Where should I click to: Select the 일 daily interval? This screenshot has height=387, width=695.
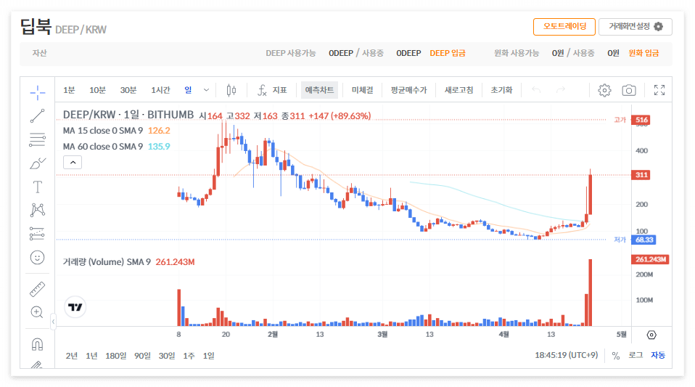tap(188, 90)
